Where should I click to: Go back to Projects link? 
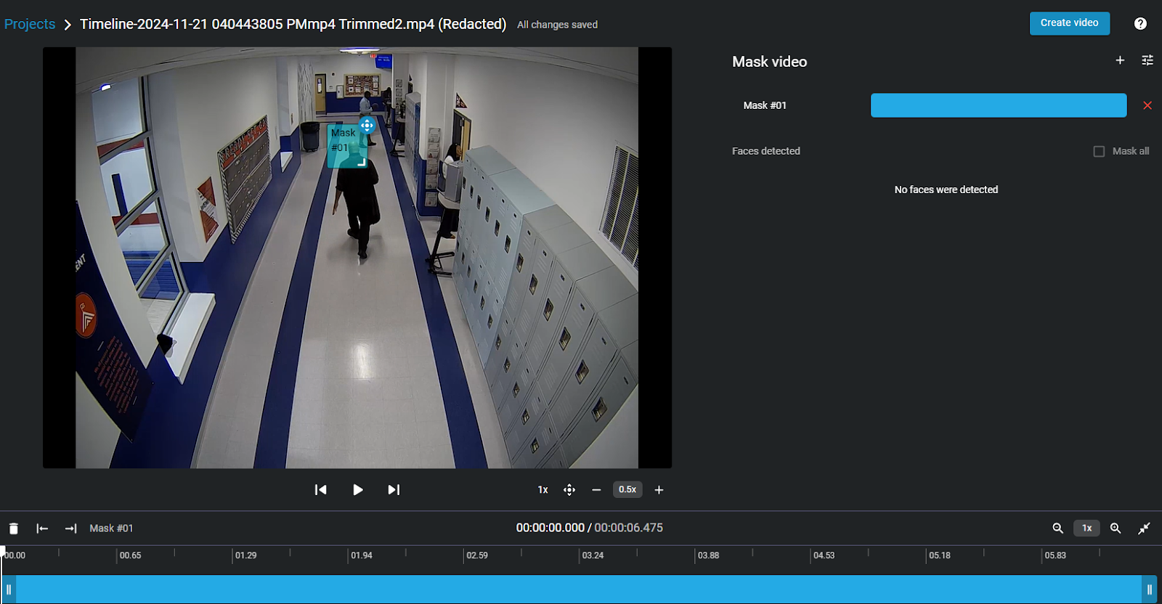point(30,24)
